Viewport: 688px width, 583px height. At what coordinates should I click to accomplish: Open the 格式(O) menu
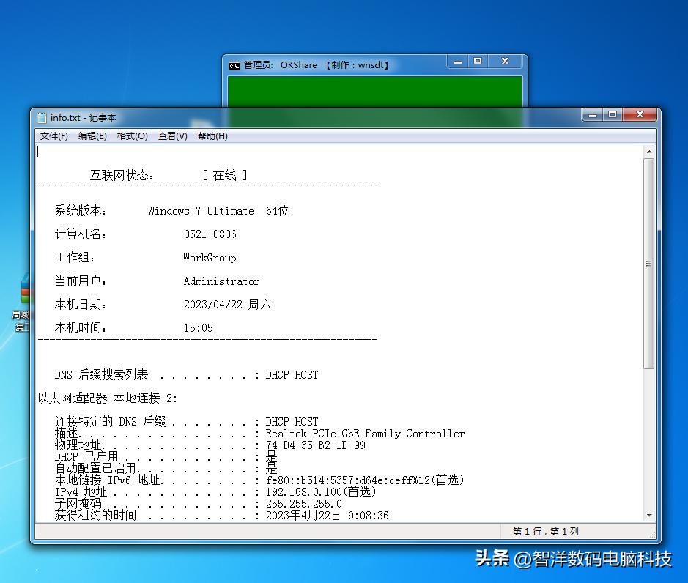pyautogui.click(x=131, y=136)
